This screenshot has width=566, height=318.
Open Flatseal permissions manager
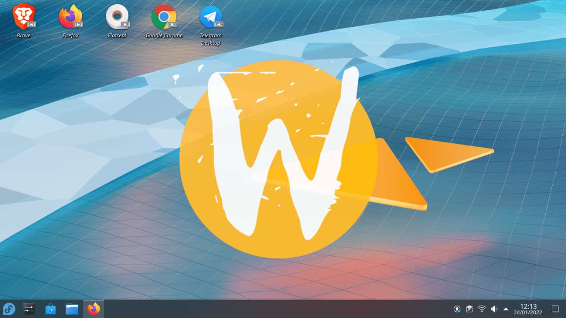[x=117, y=17]
